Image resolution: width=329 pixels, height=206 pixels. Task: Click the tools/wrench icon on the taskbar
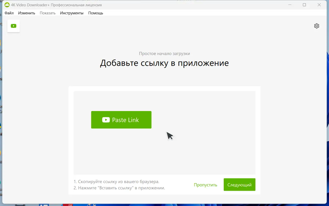point(92,205)
